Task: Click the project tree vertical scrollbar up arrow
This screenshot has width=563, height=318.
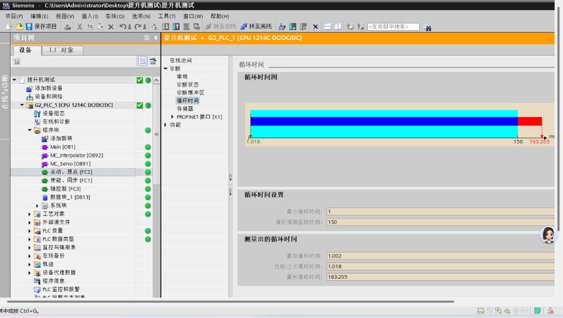Action: (156, 80)
